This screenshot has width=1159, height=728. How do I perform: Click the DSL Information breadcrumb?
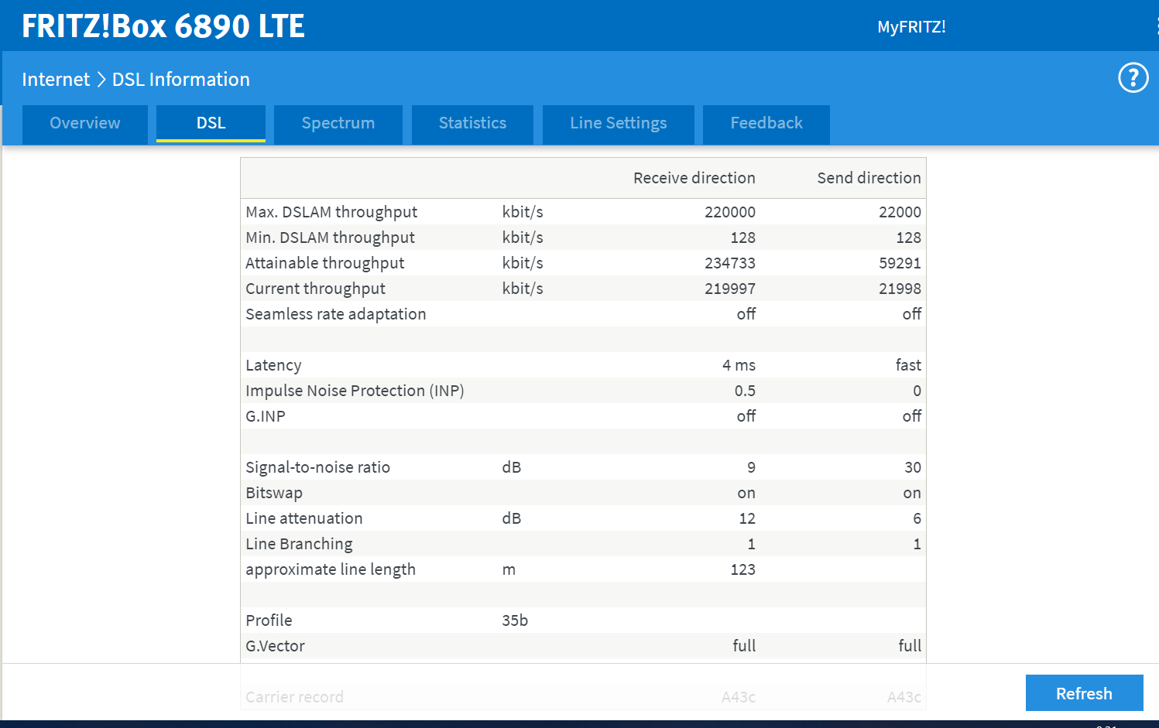pos(181,80)
